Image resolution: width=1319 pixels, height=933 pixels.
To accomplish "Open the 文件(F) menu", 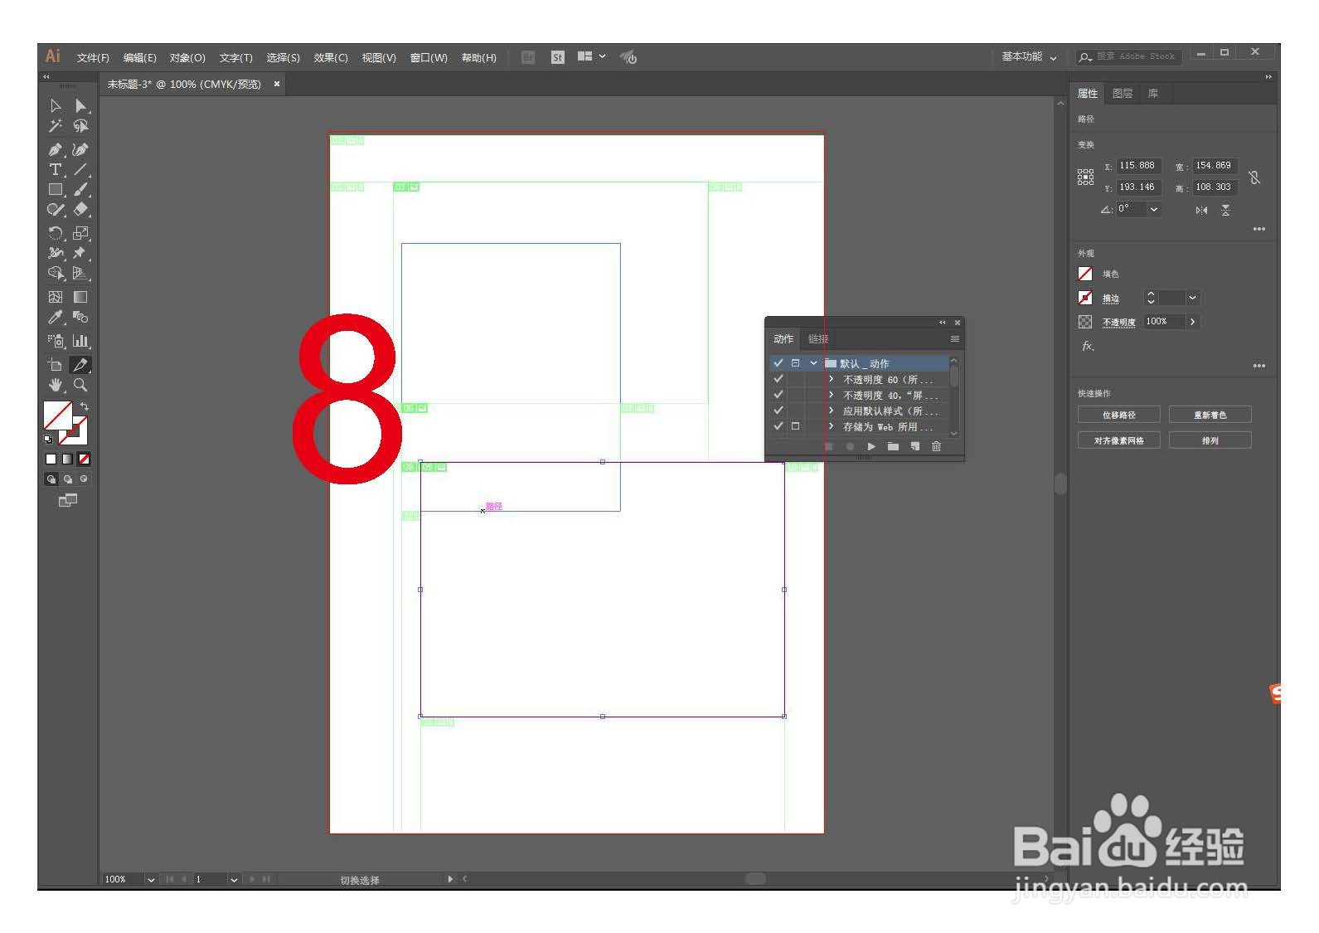I will coord(93,57).
